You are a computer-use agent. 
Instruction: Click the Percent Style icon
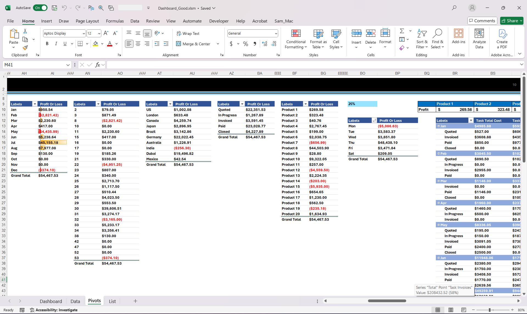pos(246,44)
